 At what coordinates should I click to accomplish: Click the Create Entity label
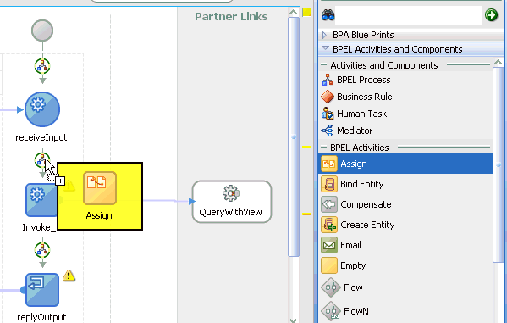[x=367, y=225]
